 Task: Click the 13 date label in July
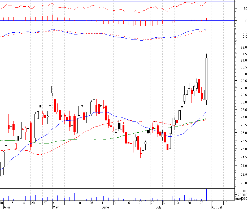(177, 203)
